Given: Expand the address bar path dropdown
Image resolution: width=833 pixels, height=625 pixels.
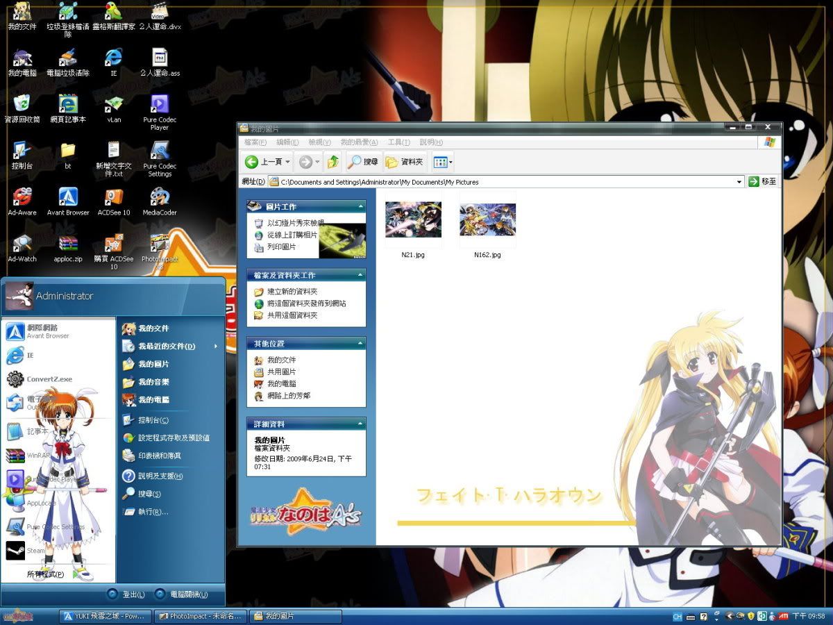Looking at the screenshot, I should tap(740, 182).
